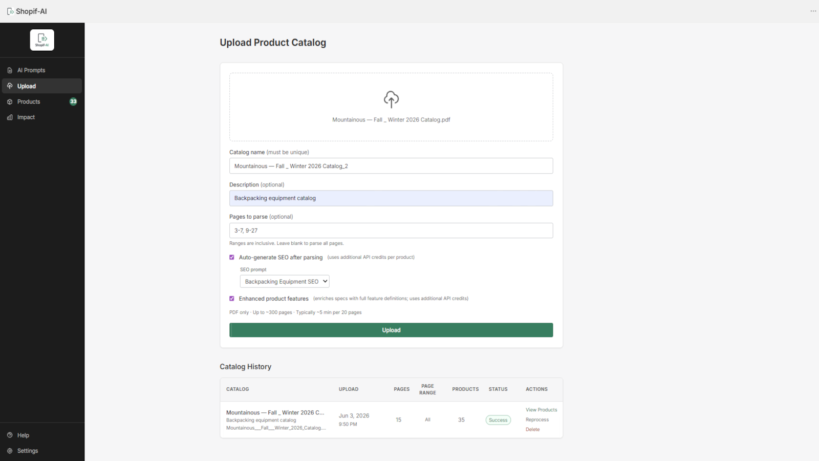
Task: Open the three-dot menu at top right
Action: tap(813, 11)
